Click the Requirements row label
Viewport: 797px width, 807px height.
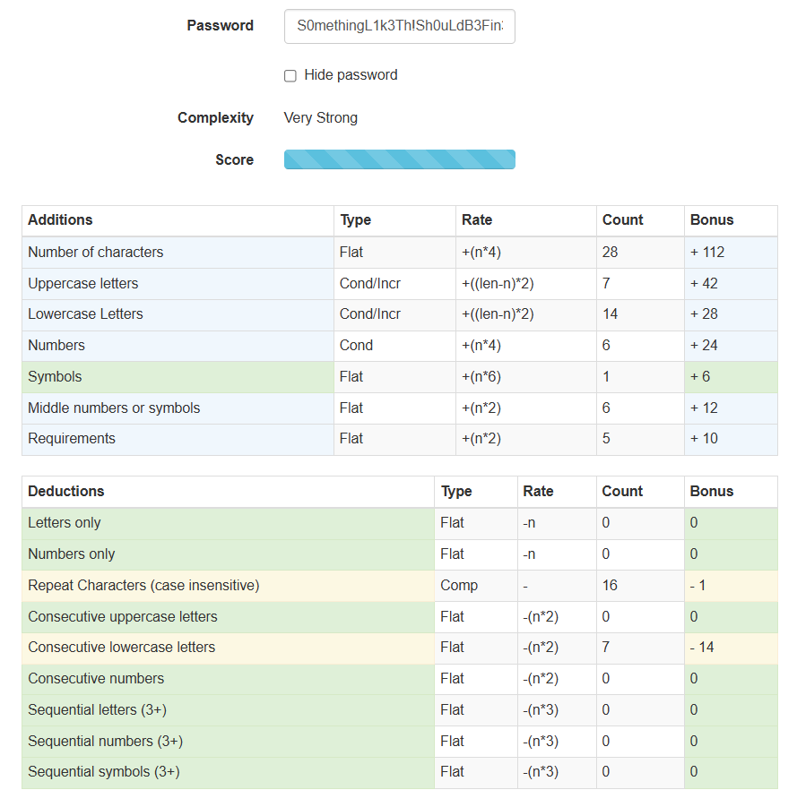point(72,439)
